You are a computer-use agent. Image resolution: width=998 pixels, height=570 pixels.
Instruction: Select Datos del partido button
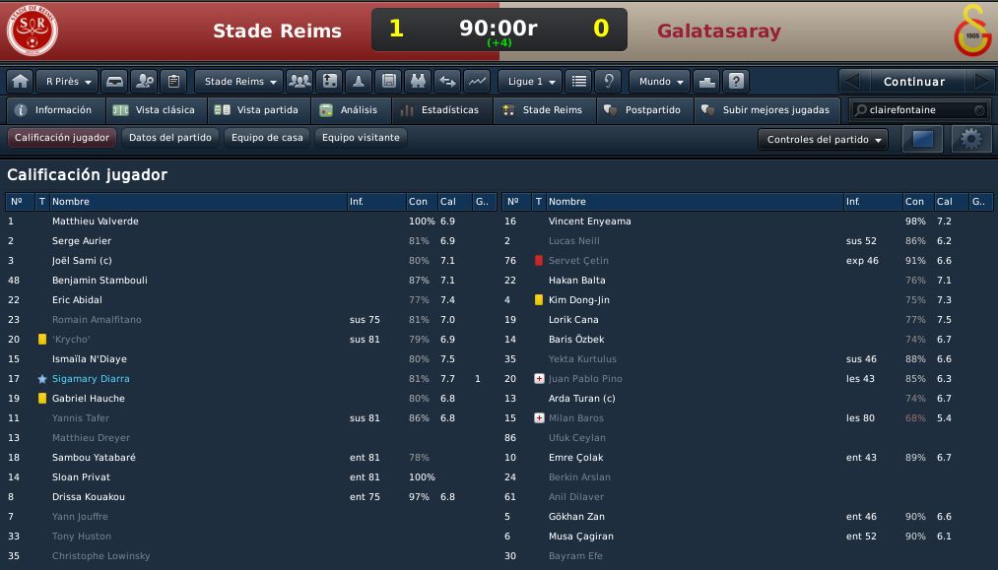[x=169, y=138]
